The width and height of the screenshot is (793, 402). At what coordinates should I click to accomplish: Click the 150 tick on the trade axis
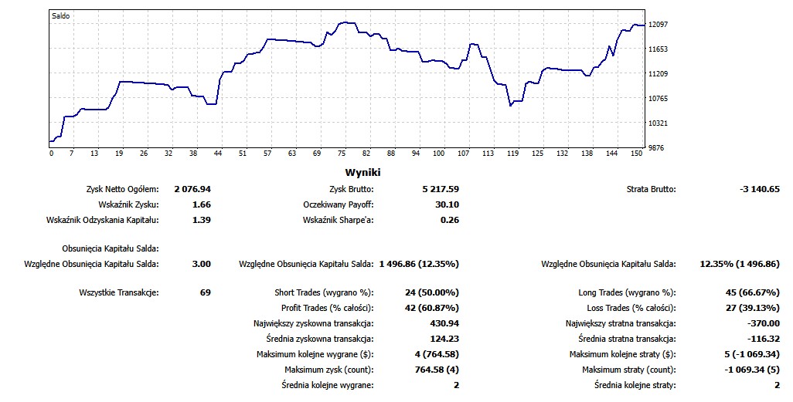pos(638,154)
